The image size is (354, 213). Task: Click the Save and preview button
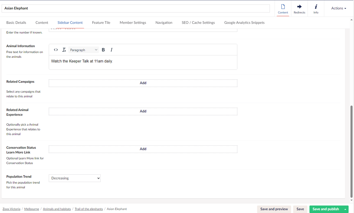[274, 209]
